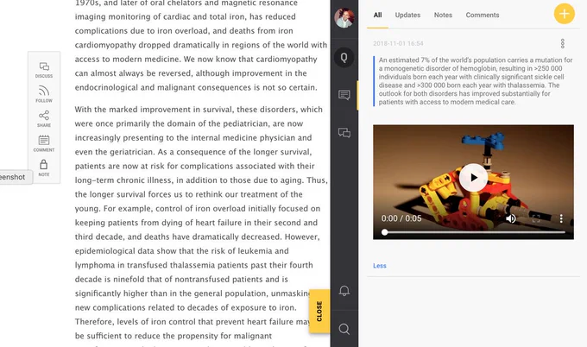Click the video thumbnail of toy helicopter
Viewport: 587px width, 347px height.
coord(473,182)
